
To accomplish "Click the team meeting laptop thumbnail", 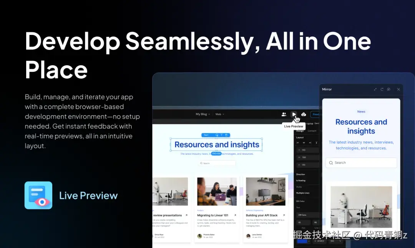I will (x=217, y=192).
